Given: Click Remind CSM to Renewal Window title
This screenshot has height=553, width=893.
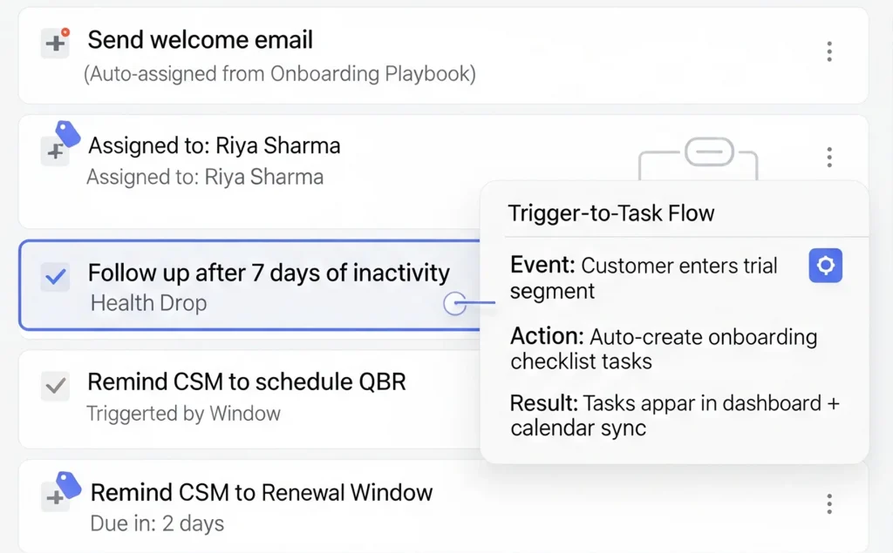Looking at the screenshot, I should (x=261, y=493).
